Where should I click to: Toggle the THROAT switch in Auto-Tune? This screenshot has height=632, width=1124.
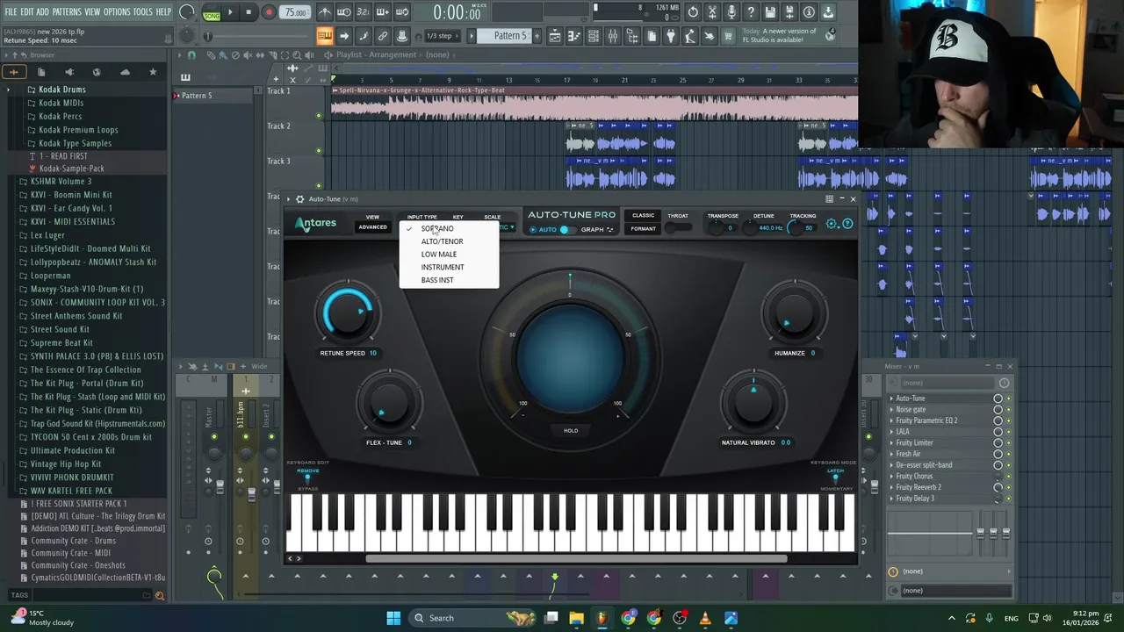point(678,228)
